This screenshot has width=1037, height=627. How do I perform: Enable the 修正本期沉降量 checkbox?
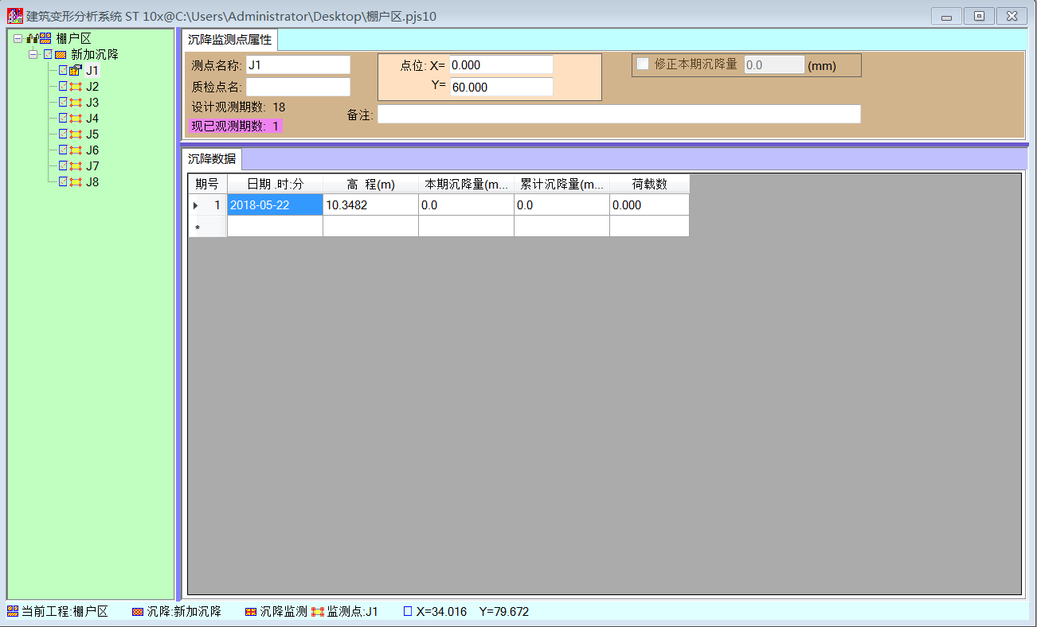click(x=643, y=64)
